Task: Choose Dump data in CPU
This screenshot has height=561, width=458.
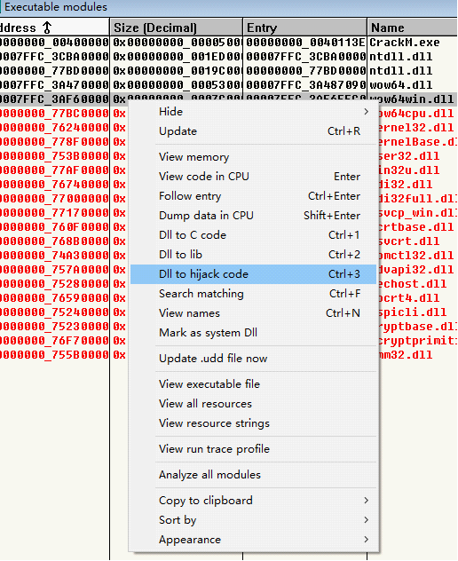Action: [253, 216]
